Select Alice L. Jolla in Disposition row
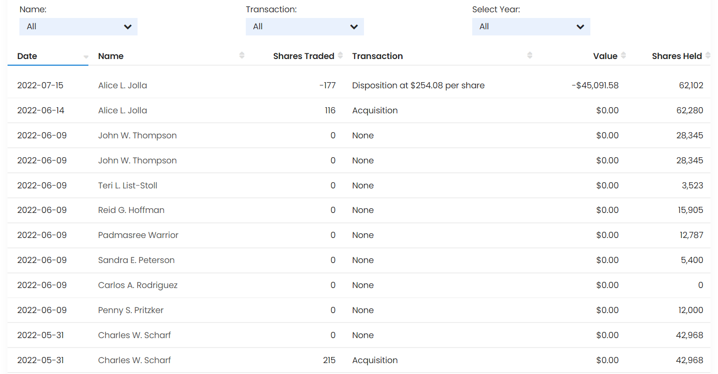 click(122, 85)
